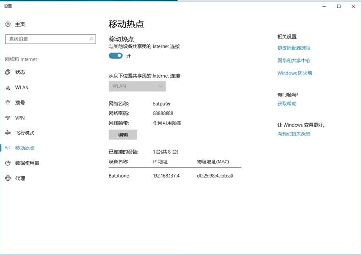Select 拨号 in the sidebar

pos(20,103)
